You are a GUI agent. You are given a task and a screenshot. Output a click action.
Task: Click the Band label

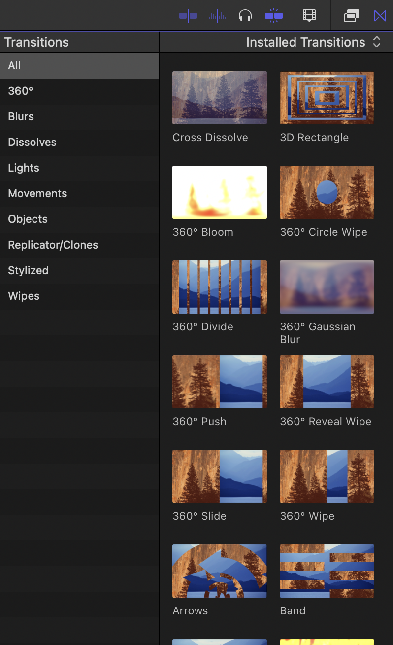(293, 611)
